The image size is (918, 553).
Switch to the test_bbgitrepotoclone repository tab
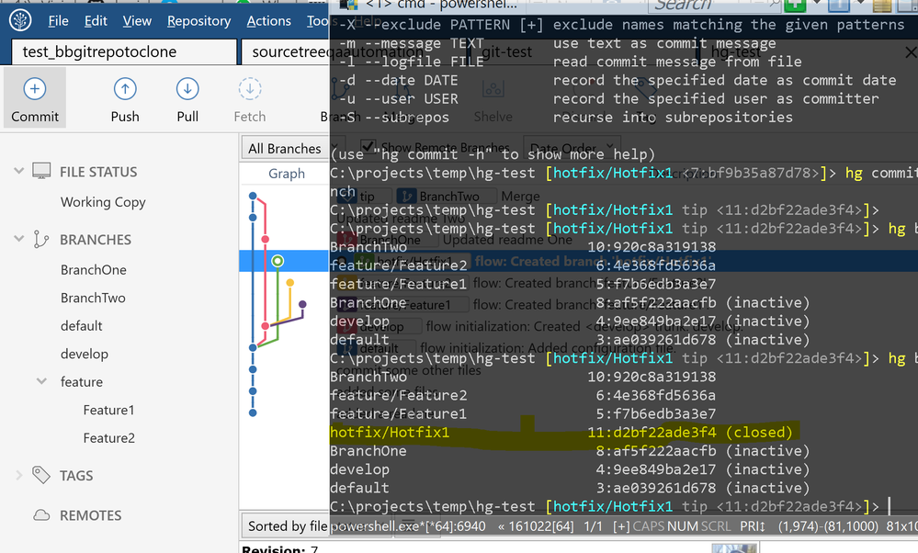pos(124,51)
